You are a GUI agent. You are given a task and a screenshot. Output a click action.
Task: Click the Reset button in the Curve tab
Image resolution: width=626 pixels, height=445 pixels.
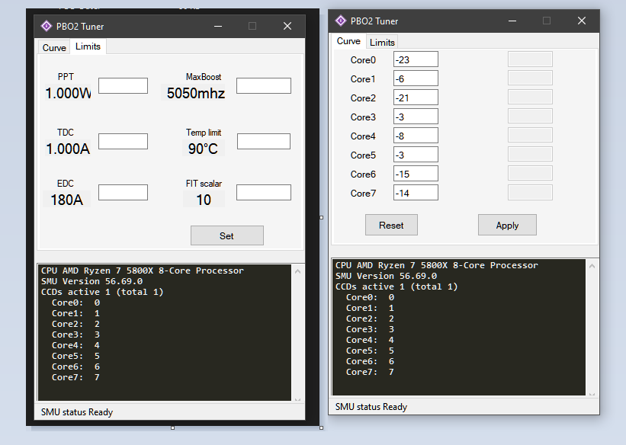(391, 225)
